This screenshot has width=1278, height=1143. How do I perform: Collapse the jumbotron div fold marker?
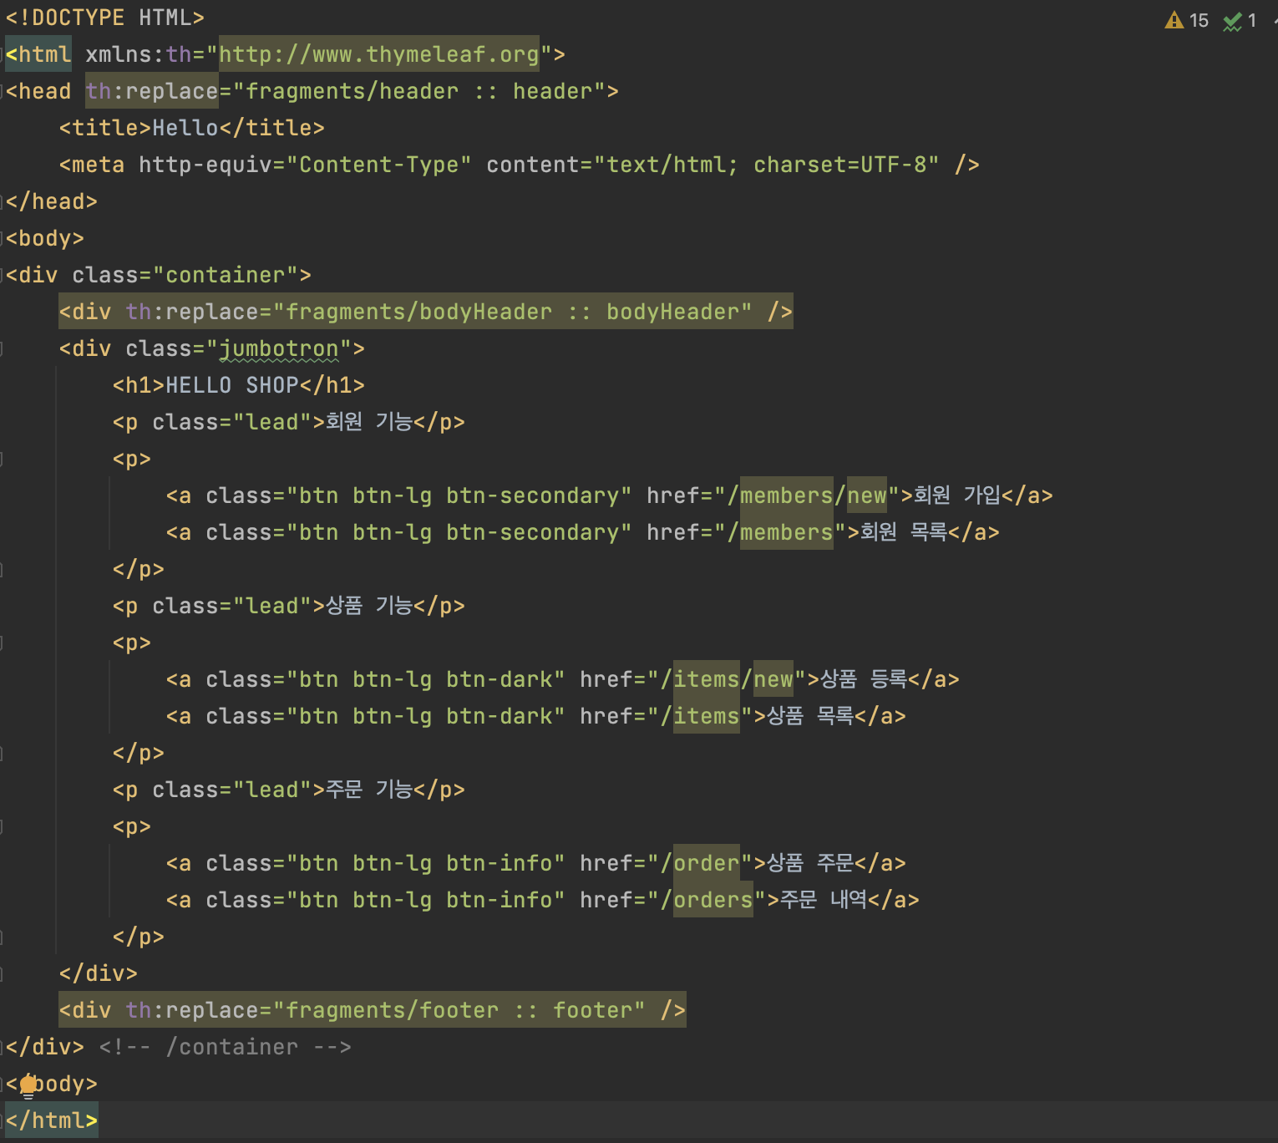(x=3, y=348)
